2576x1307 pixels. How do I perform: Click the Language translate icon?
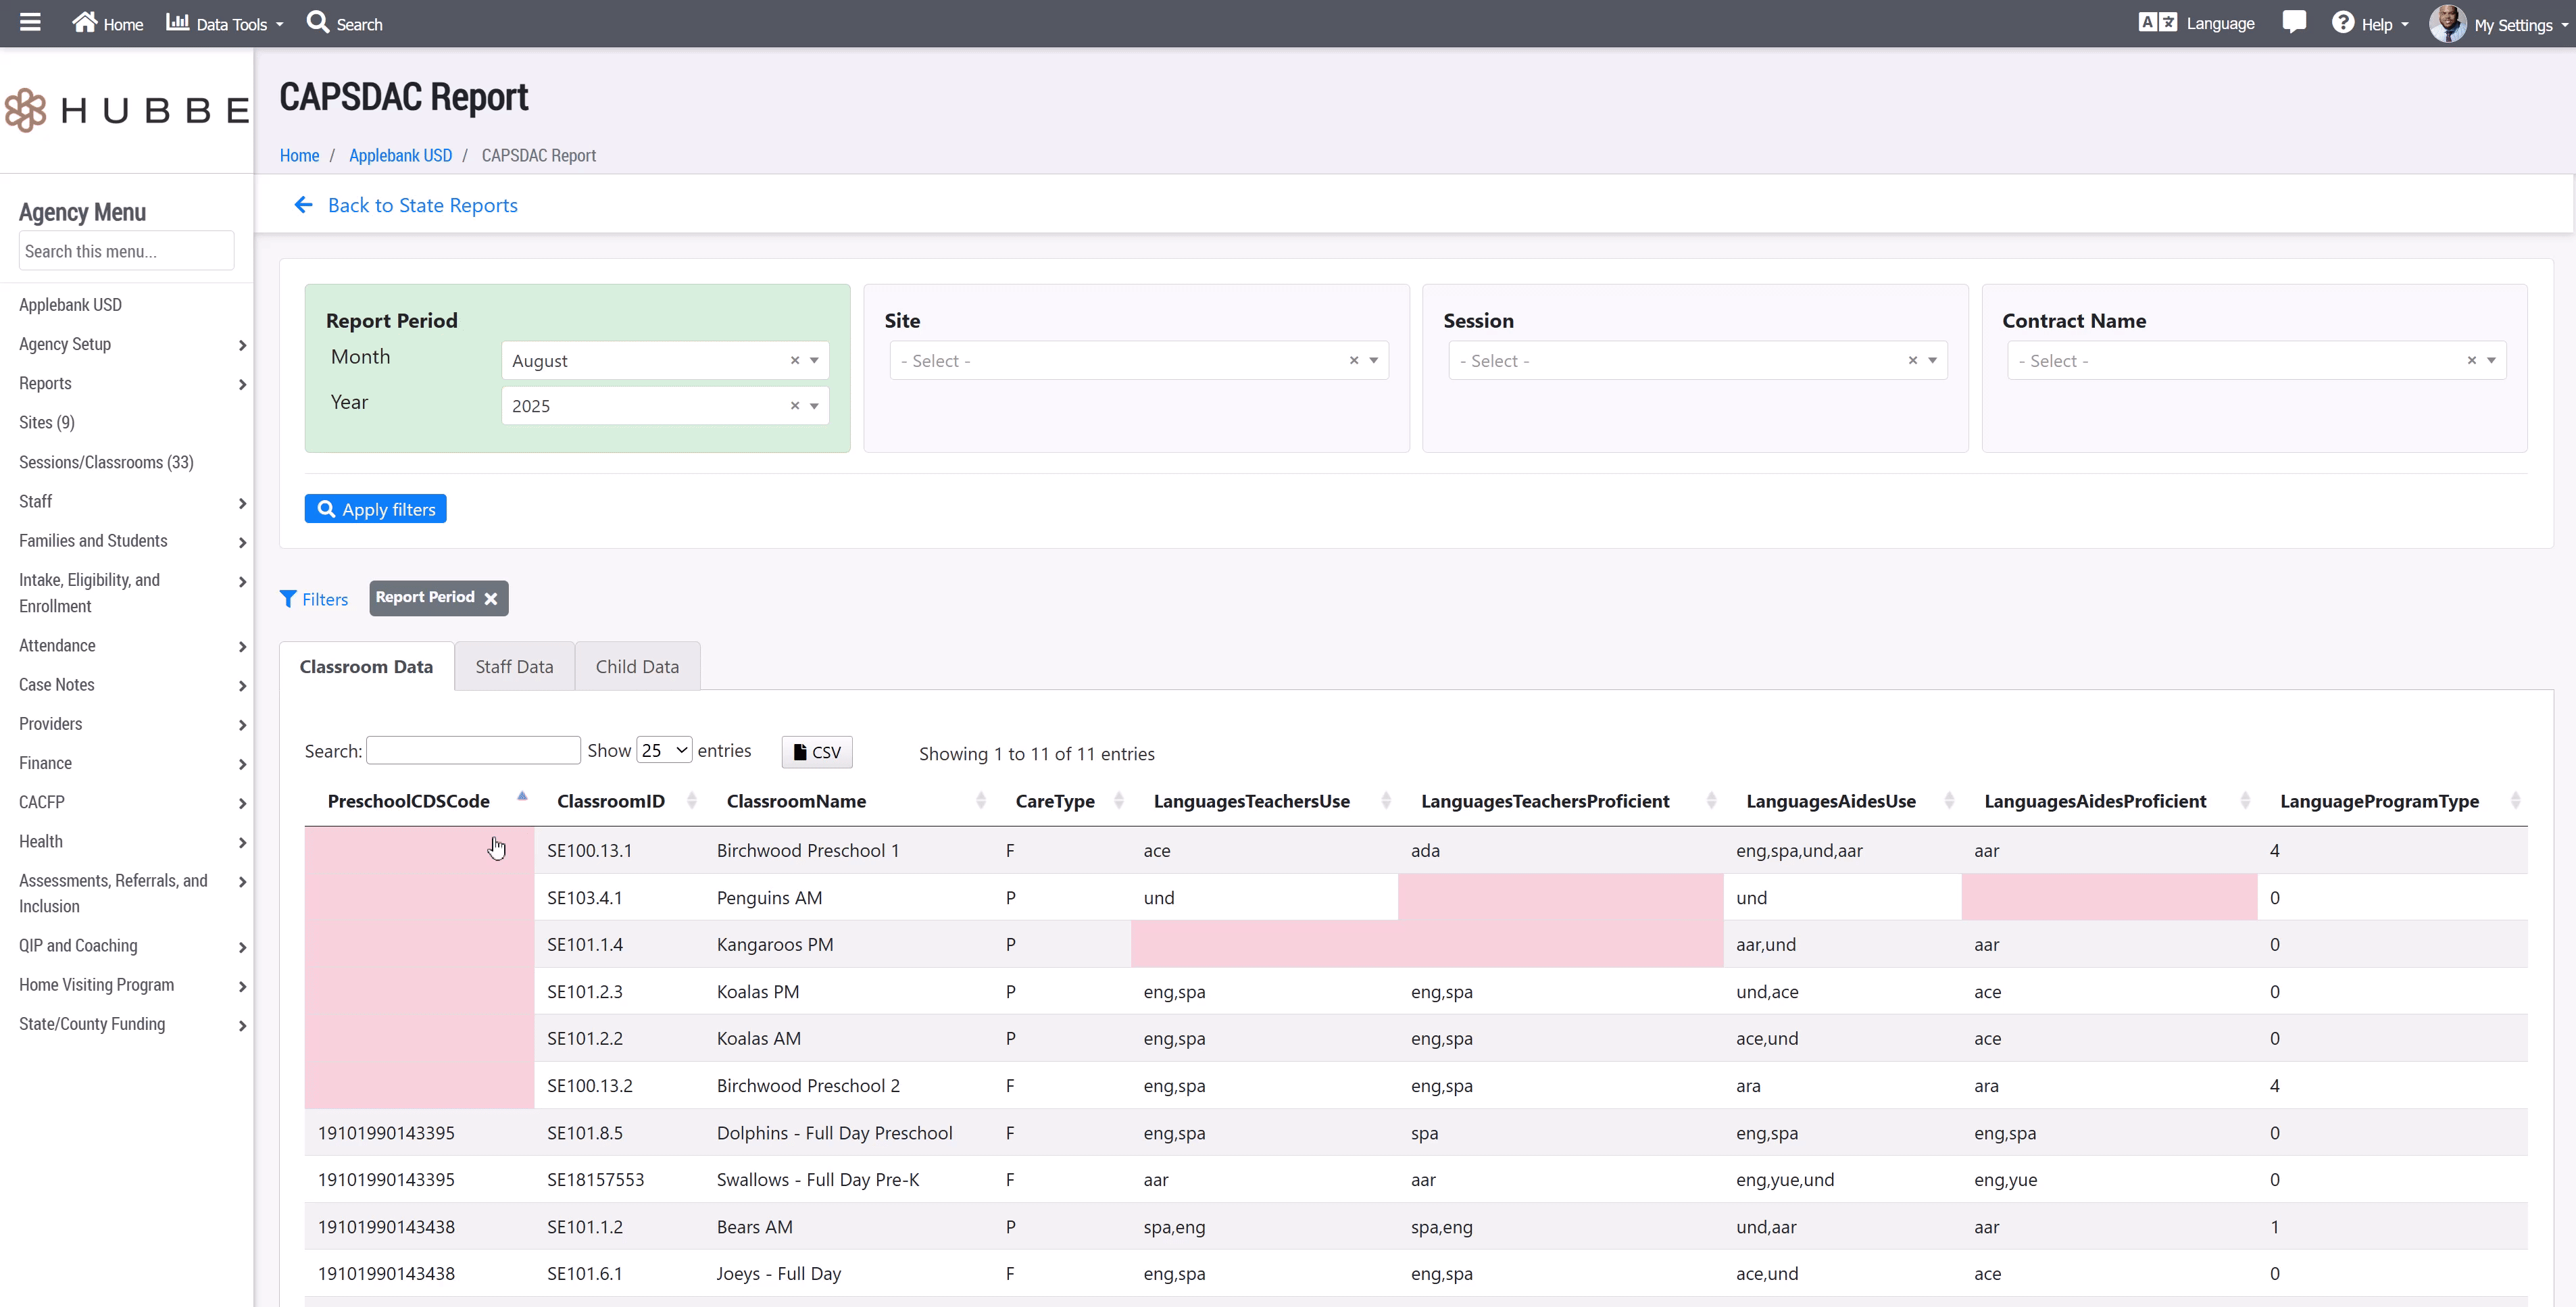2157,22
